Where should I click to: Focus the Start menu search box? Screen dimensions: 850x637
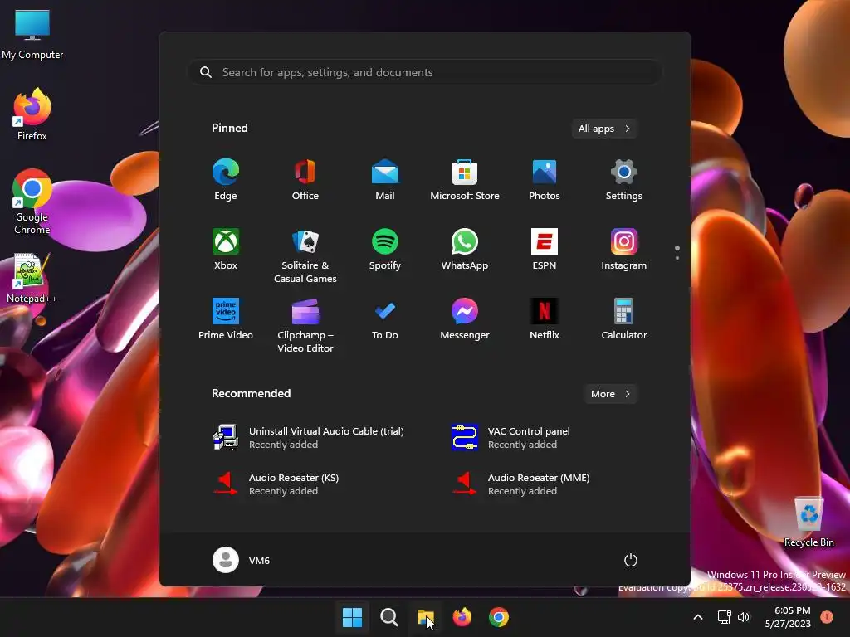point(425,72)
